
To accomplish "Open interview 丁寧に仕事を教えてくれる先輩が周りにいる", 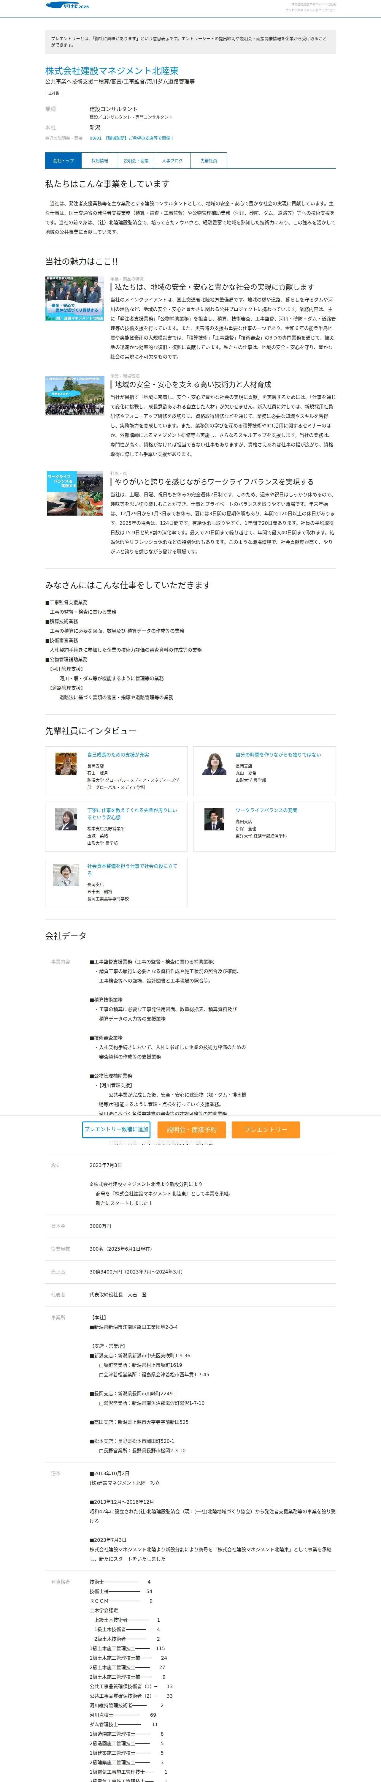I will pos(133,813).
